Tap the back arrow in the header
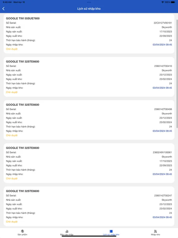The width and height of the screenshot is (178, 238). [3, 9]
